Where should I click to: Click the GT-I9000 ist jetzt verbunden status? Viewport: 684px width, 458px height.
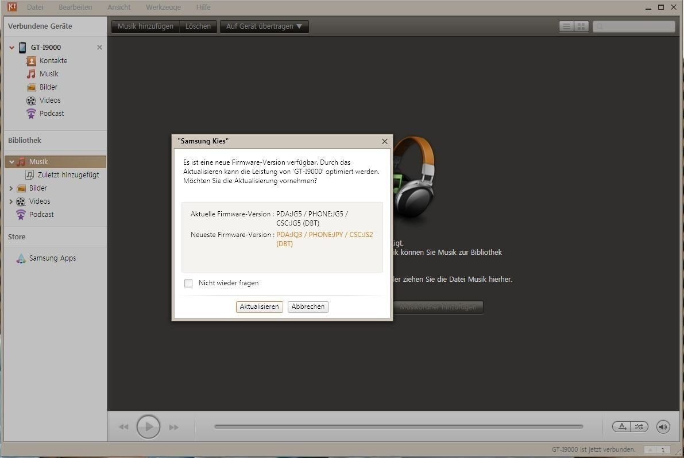point(593,449)
